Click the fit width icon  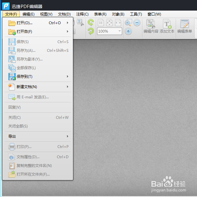pos(118,23)
